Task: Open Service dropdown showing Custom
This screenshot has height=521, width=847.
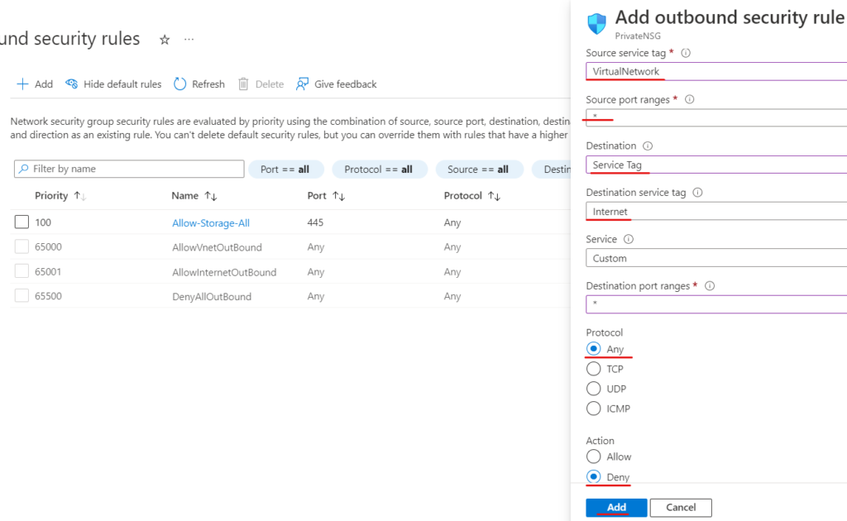Action: click(x=716, y=258)
